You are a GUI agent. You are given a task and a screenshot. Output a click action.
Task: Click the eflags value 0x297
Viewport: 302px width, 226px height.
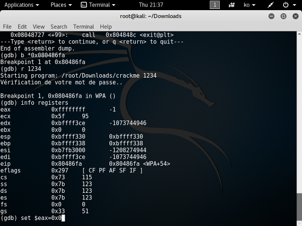coord(60,171)
